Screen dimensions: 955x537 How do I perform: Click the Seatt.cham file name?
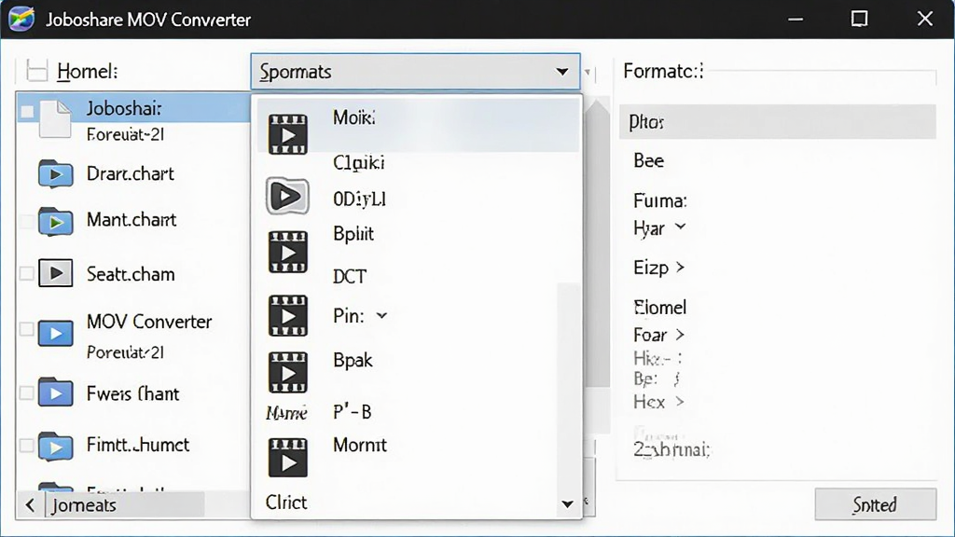click(x=131, y=275)
